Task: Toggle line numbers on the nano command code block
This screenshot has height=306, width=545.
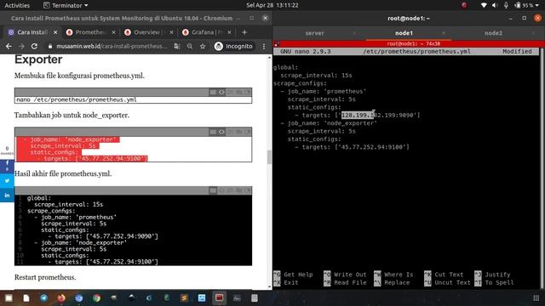Action: (x=213, y=93)
